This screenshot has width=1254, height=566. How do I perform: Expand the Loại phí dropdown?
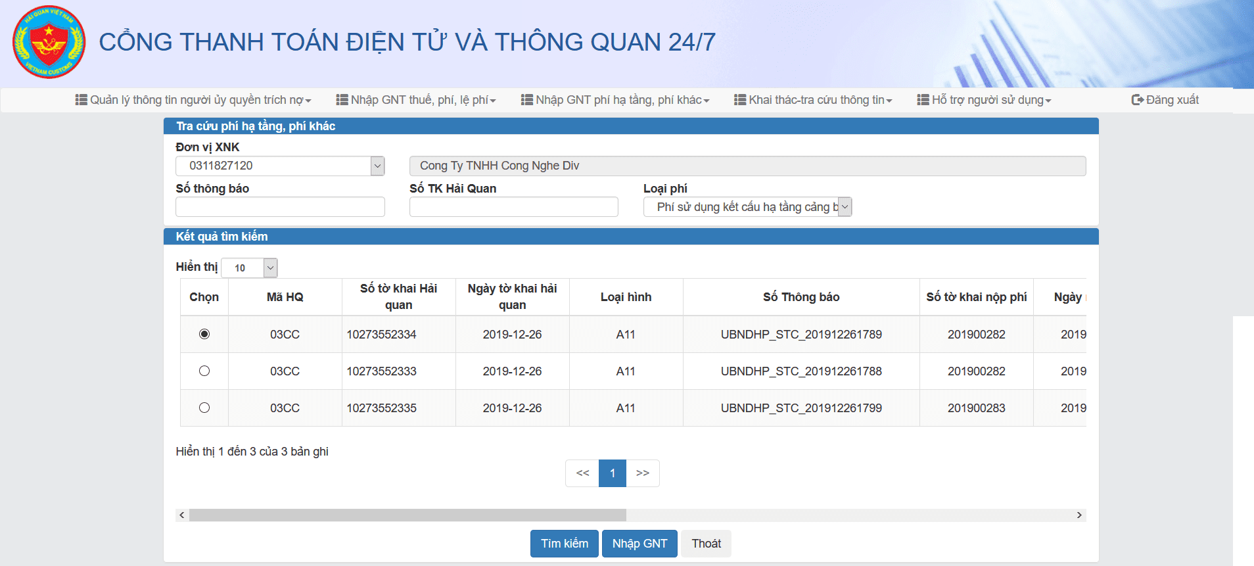(747, 207)
